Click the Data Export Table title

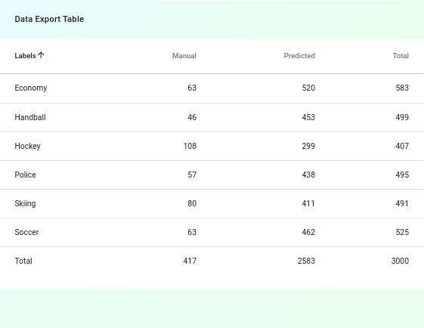click(49, 19)
